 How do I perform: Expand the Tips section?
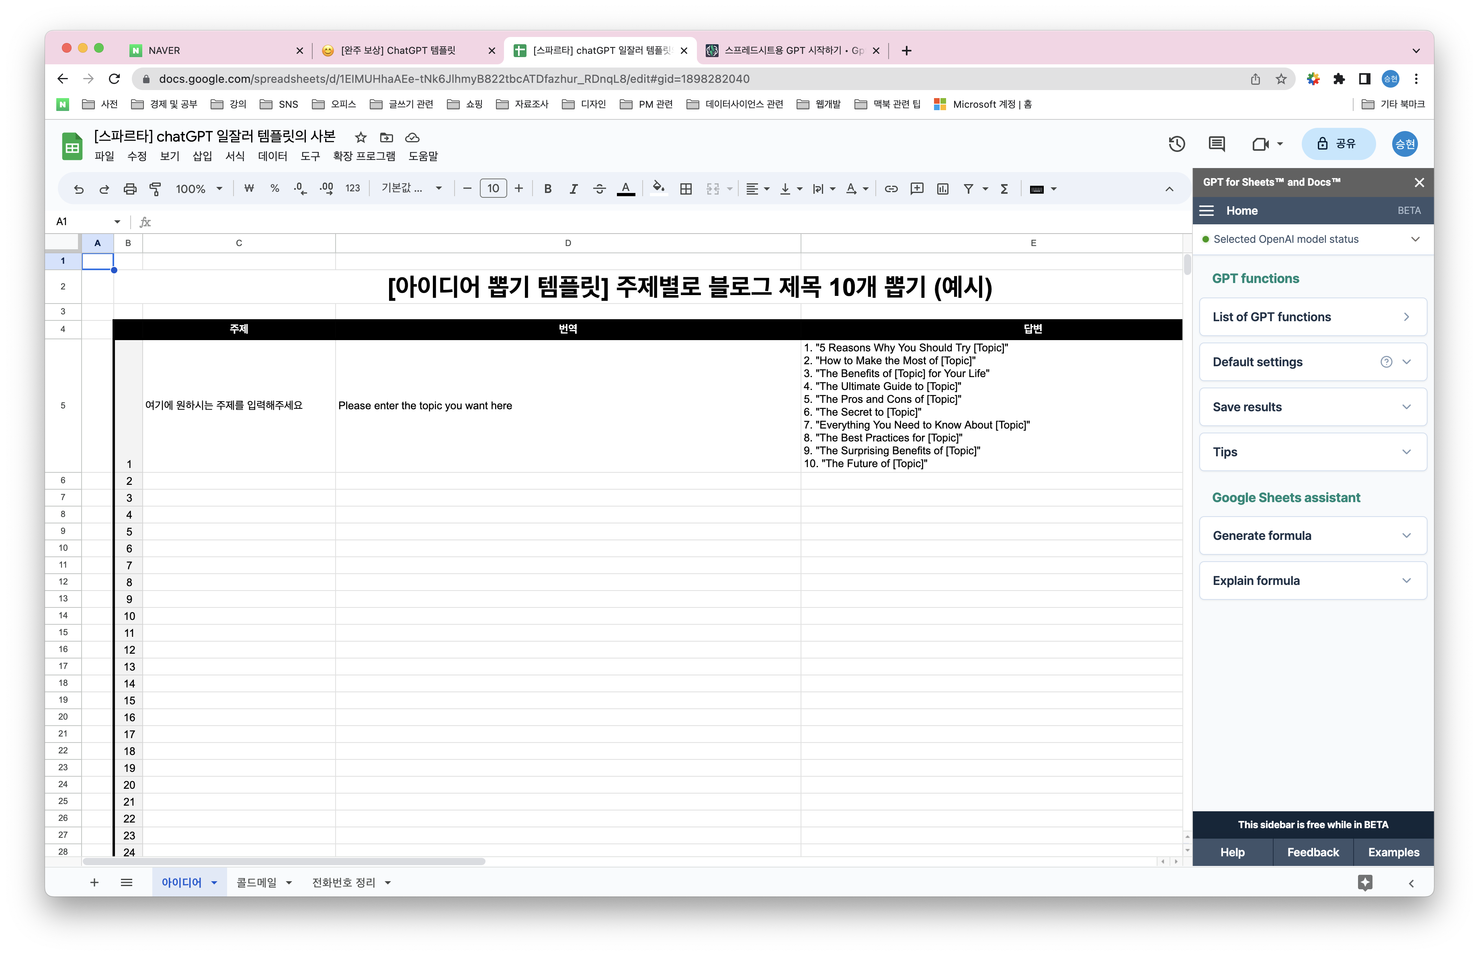coord(1313,452)
